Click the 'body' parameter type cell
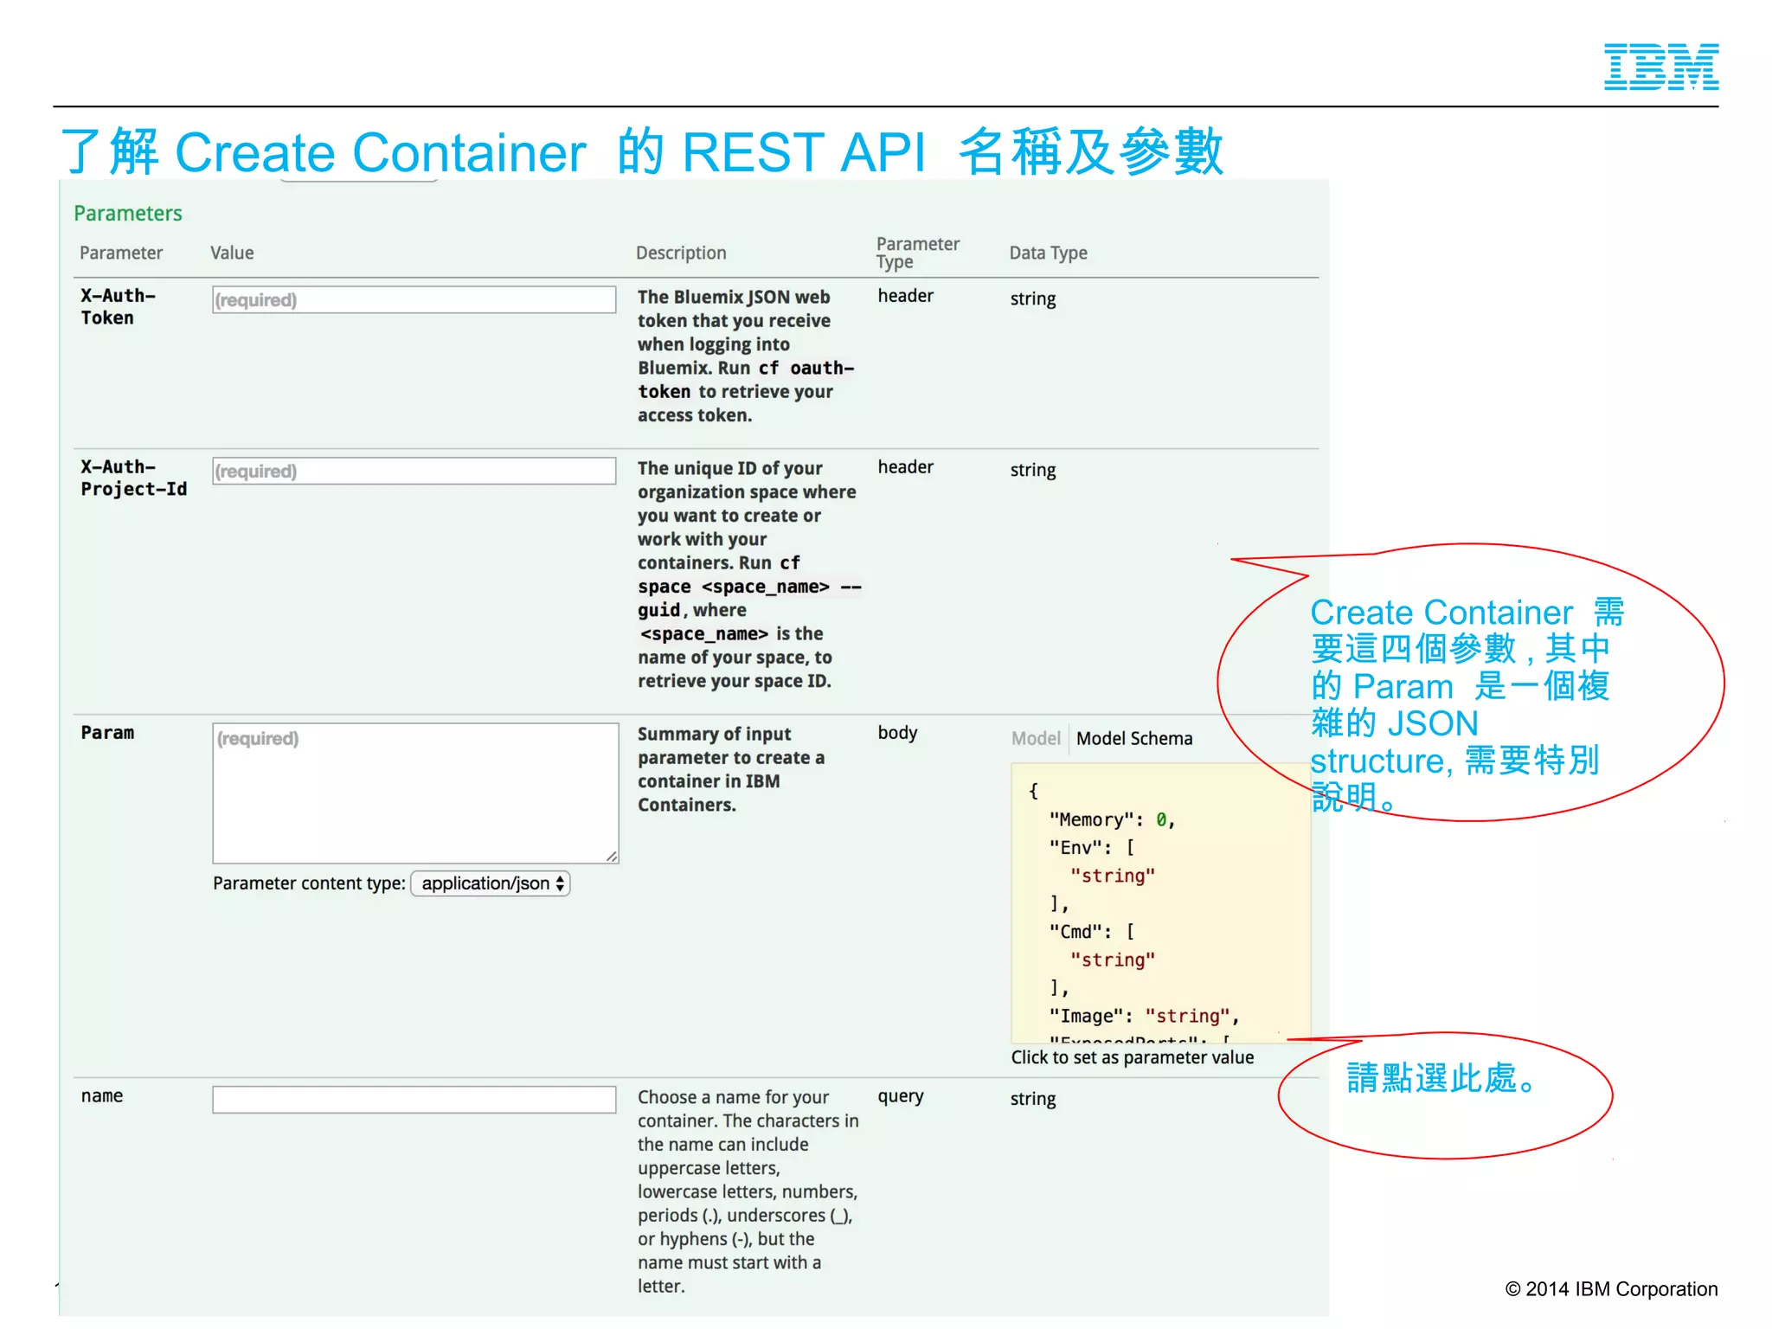The height and width of the screenshot is (1329, 1772). point(897,733)
